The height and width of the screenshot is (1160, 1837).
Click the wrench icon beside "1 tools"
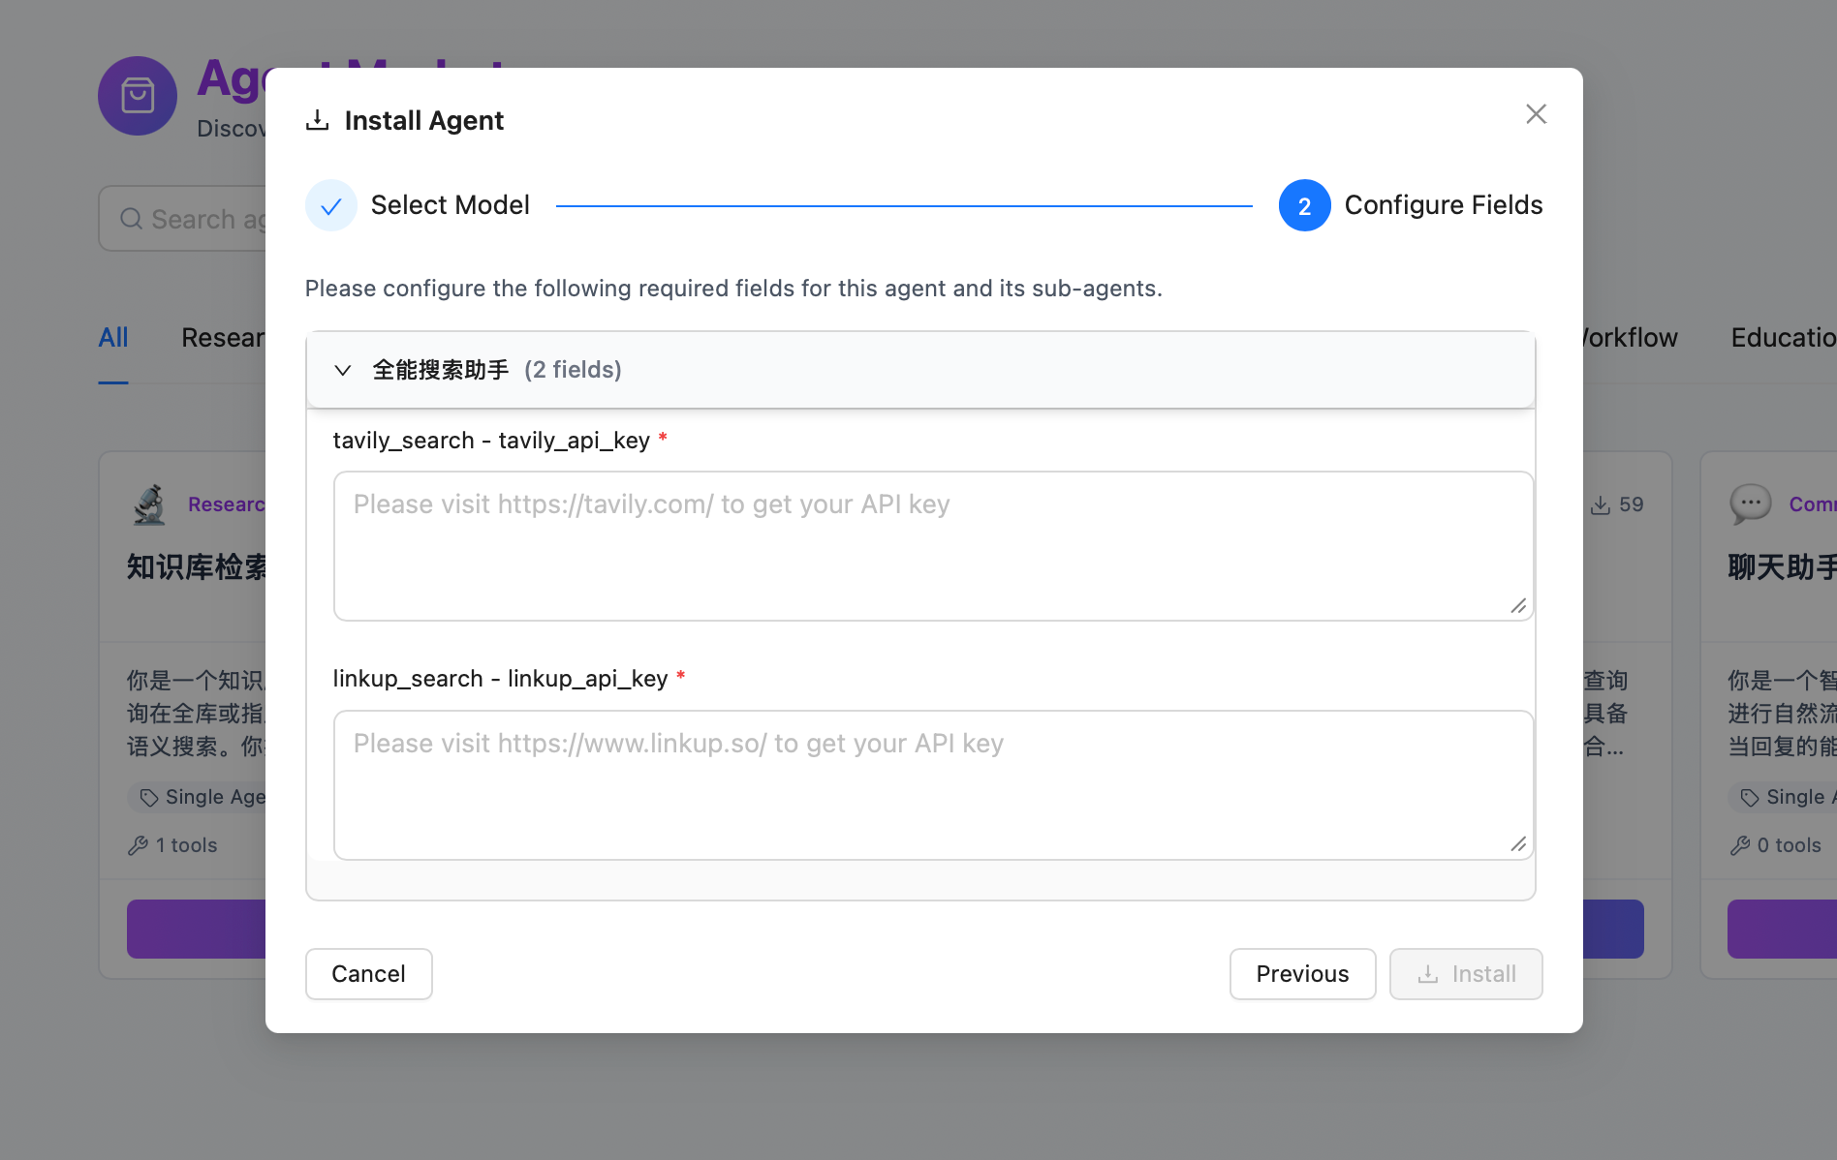(136, 845)
